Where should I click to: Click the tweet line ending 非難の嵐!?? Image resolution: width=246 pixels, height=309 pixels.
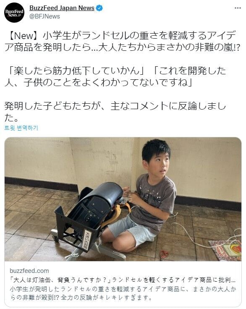(122, 47)
